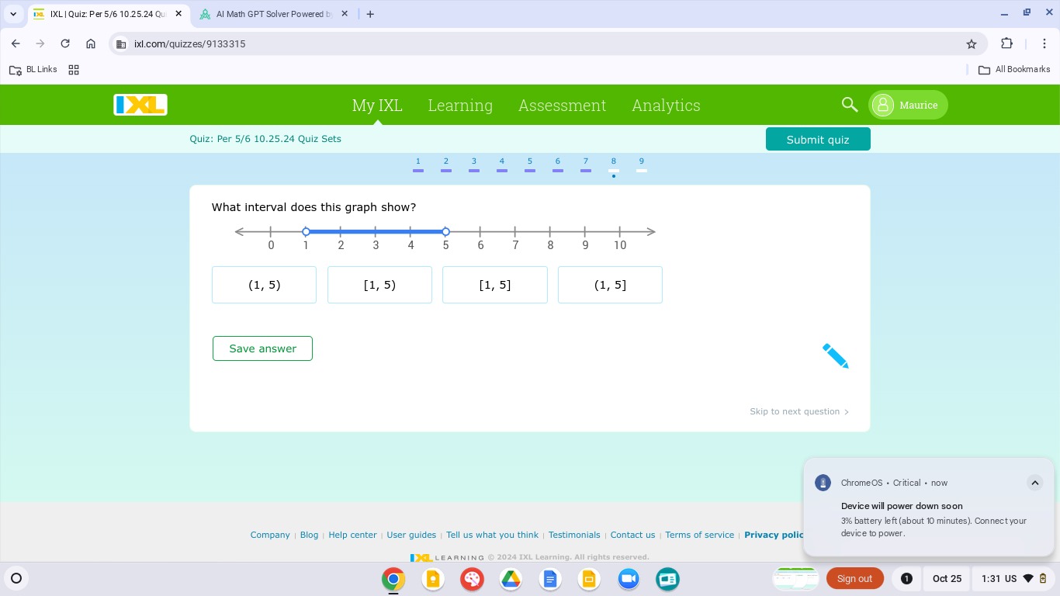Open the tab search dropdown arrow

tap(13, 14)
